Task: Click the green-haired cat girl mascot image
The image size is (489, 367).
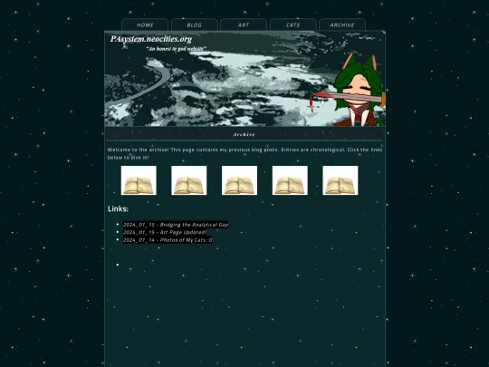Action: coord(359,90)
